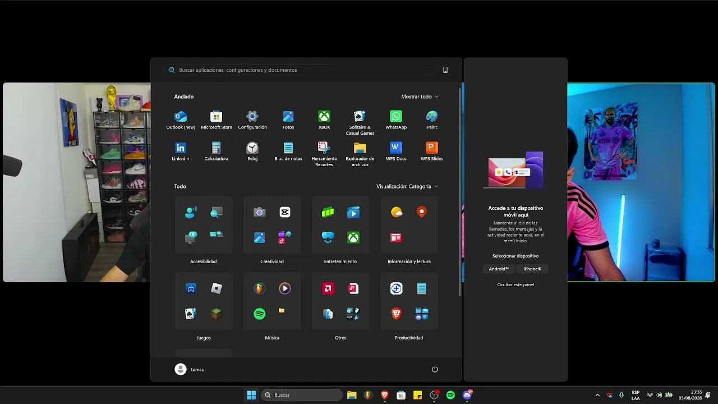
Task: Show hidden system tray icons
Action: click(x=597, y=395)
